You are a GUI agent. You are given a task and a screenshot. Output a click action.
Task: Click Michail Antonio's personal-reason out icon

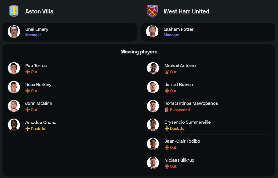tap(167, 72)
